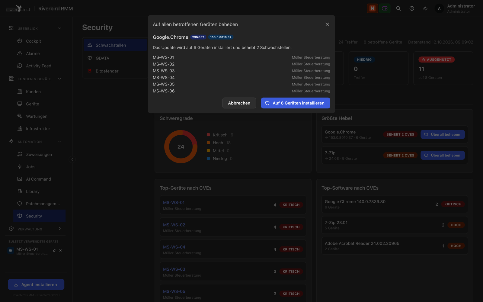The image size is (483, 302).
Task: Click the help question mark icon
Action: (412, 8)
